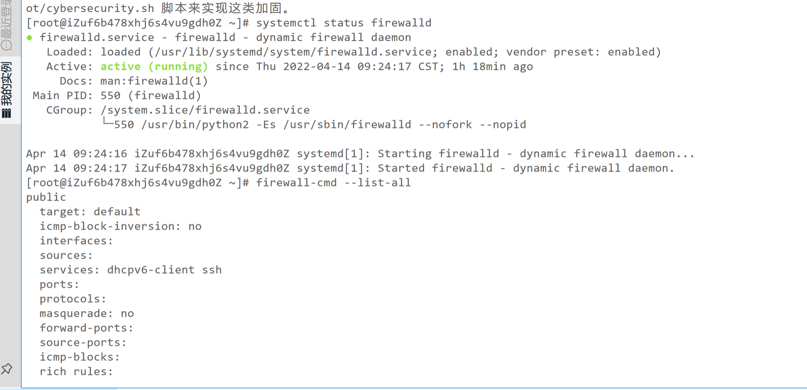Click the 'firewall-cmd --list-all' command line
Viewport: 807px width, 390px height.
point(218,183)
